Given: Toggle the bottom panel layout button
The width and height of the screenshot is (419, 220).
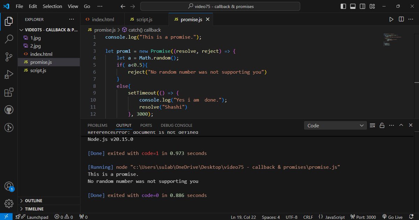Looking at the screenshot, I should pyautogui.click(x=353, y=6).
